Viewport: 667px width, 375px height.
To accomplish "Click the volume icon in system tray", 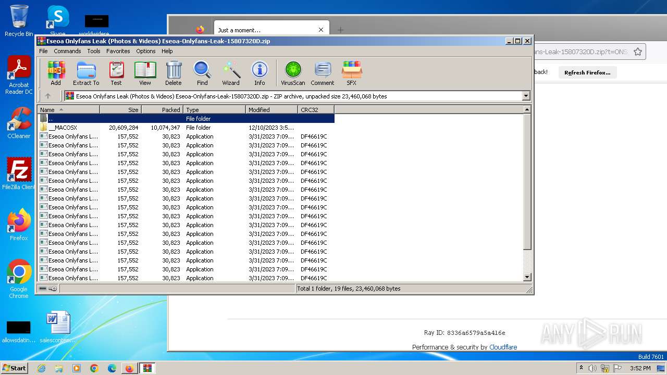I will click(592, 368).
